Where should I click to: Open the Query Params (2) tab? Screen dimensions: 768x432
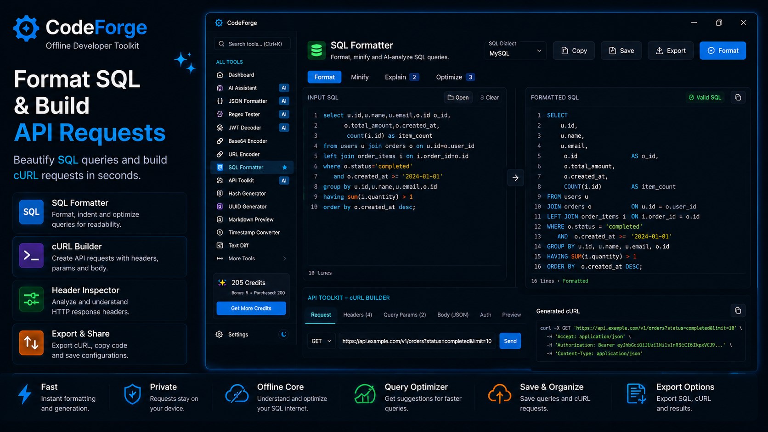tap(405, 315)
